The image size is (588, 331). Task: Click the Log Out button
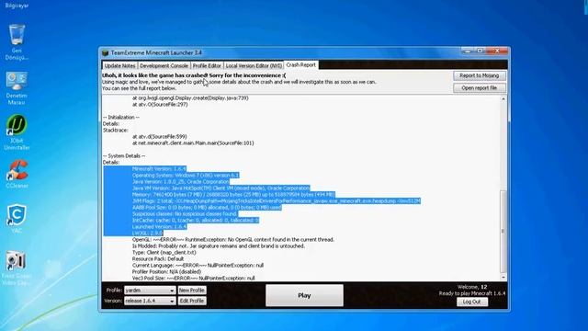tap(471, 302)
